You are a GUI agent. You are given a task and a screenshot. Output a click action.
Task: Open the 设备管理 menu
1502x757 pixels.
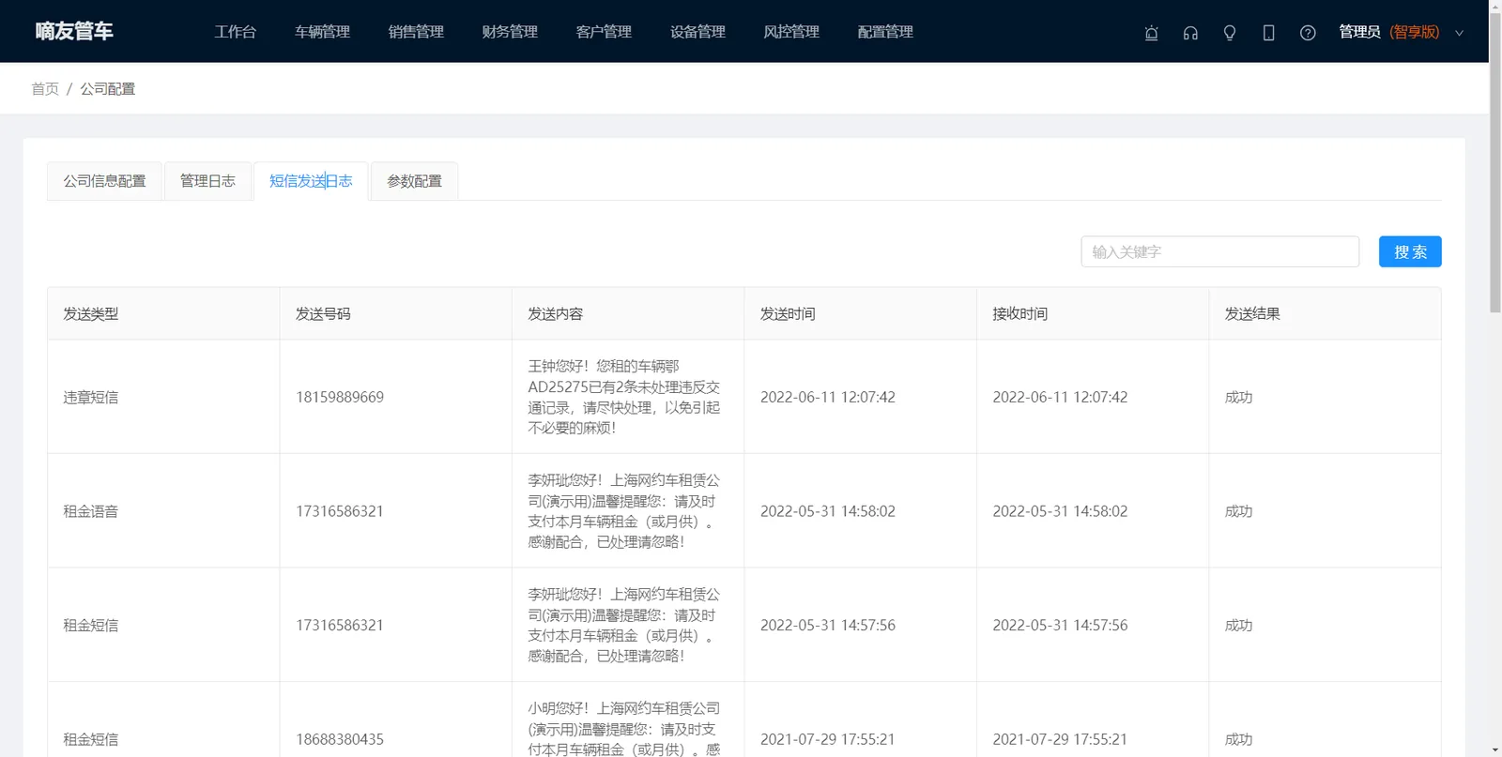697,32
